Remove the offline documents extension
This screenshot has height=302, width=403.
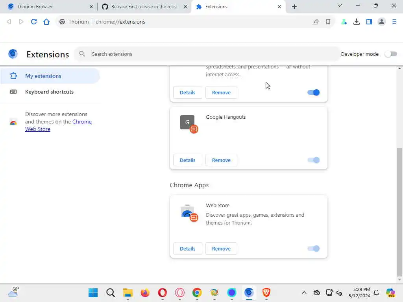(221, 92)
